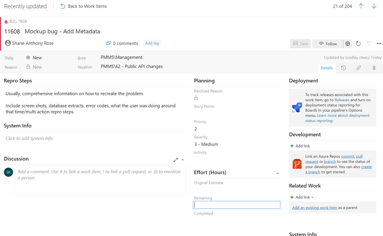This screenshot has width=383, height=236.
Task: Click Back to Work Items
Action: point(84,6)
